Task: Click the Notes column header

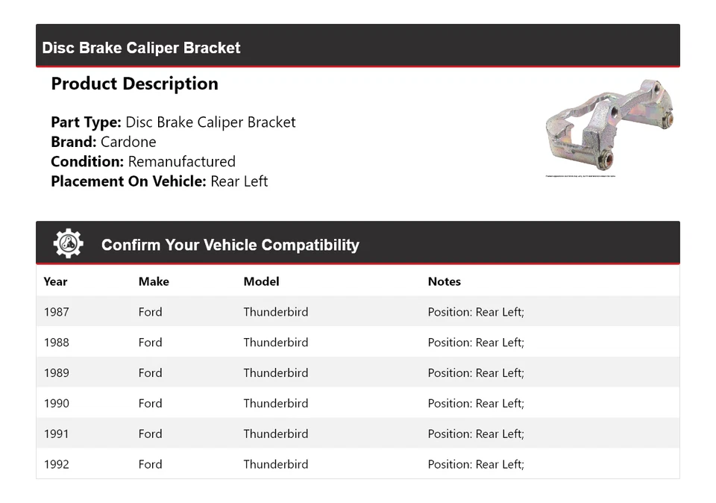Action: (444, 281)
